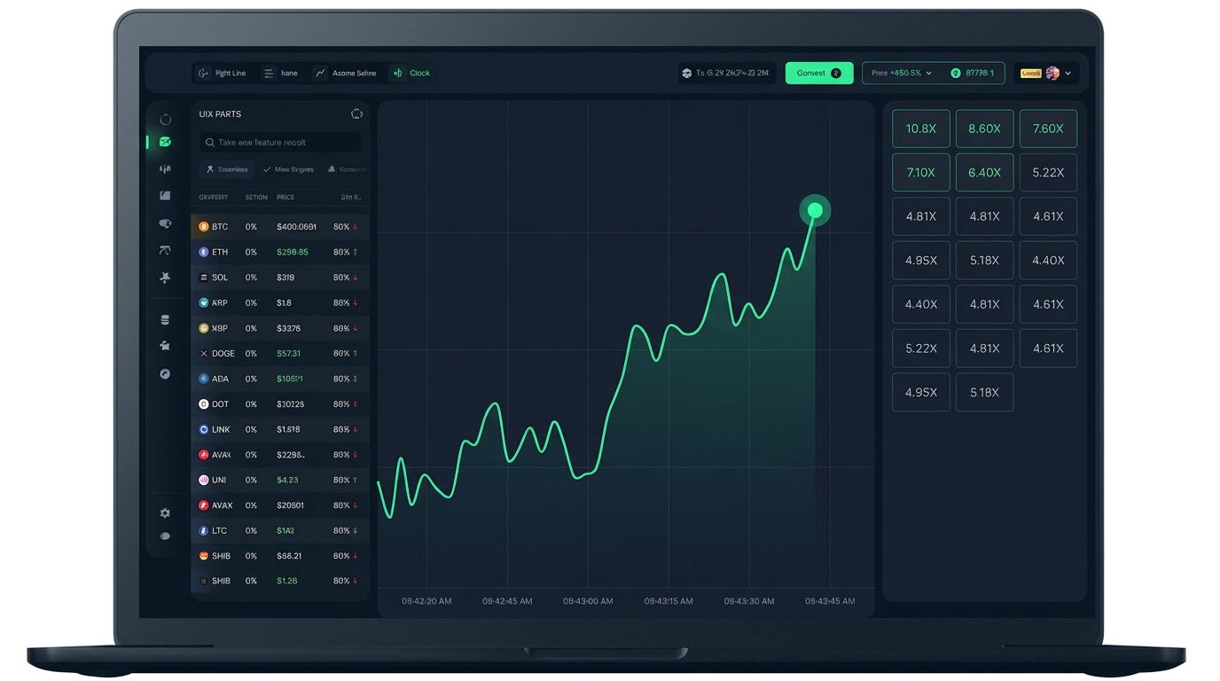Select the highlighted 6.40X multiplier swatch

984,172
